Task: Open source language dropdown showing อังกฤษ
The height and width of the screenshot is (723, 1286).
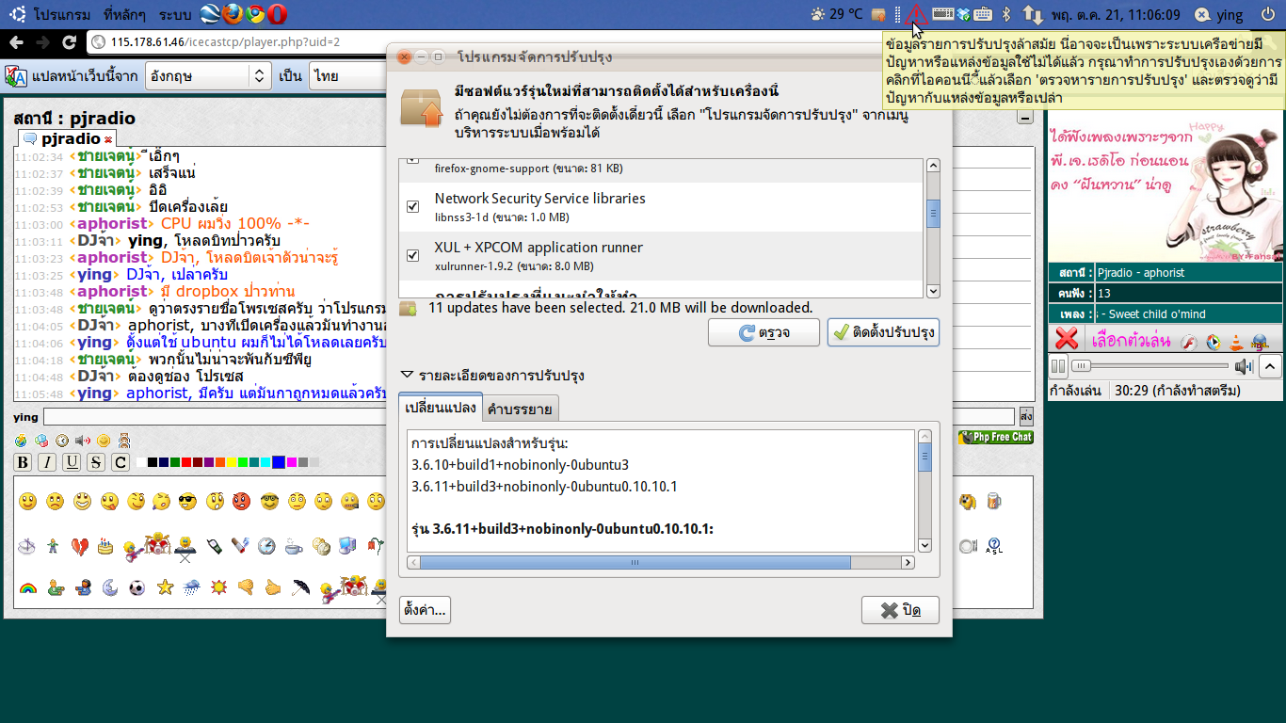Action: [x=208, y=75]
